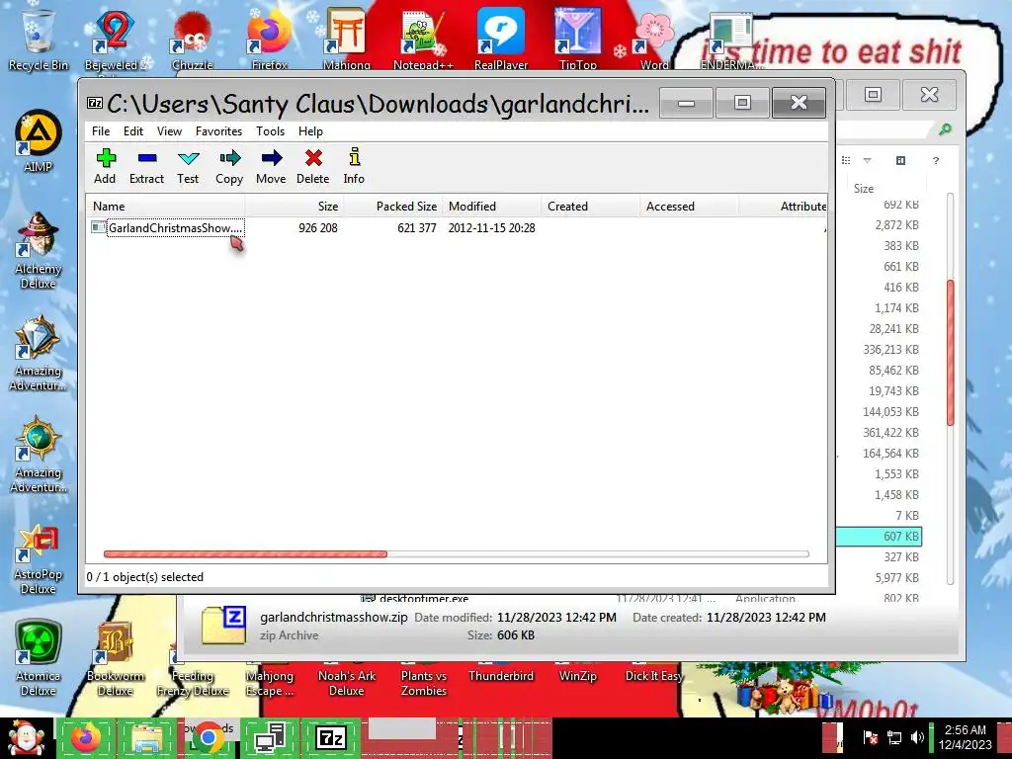Open the view options dropdown arrow in Explorer
1012x759 pixels.
point(868,160)
